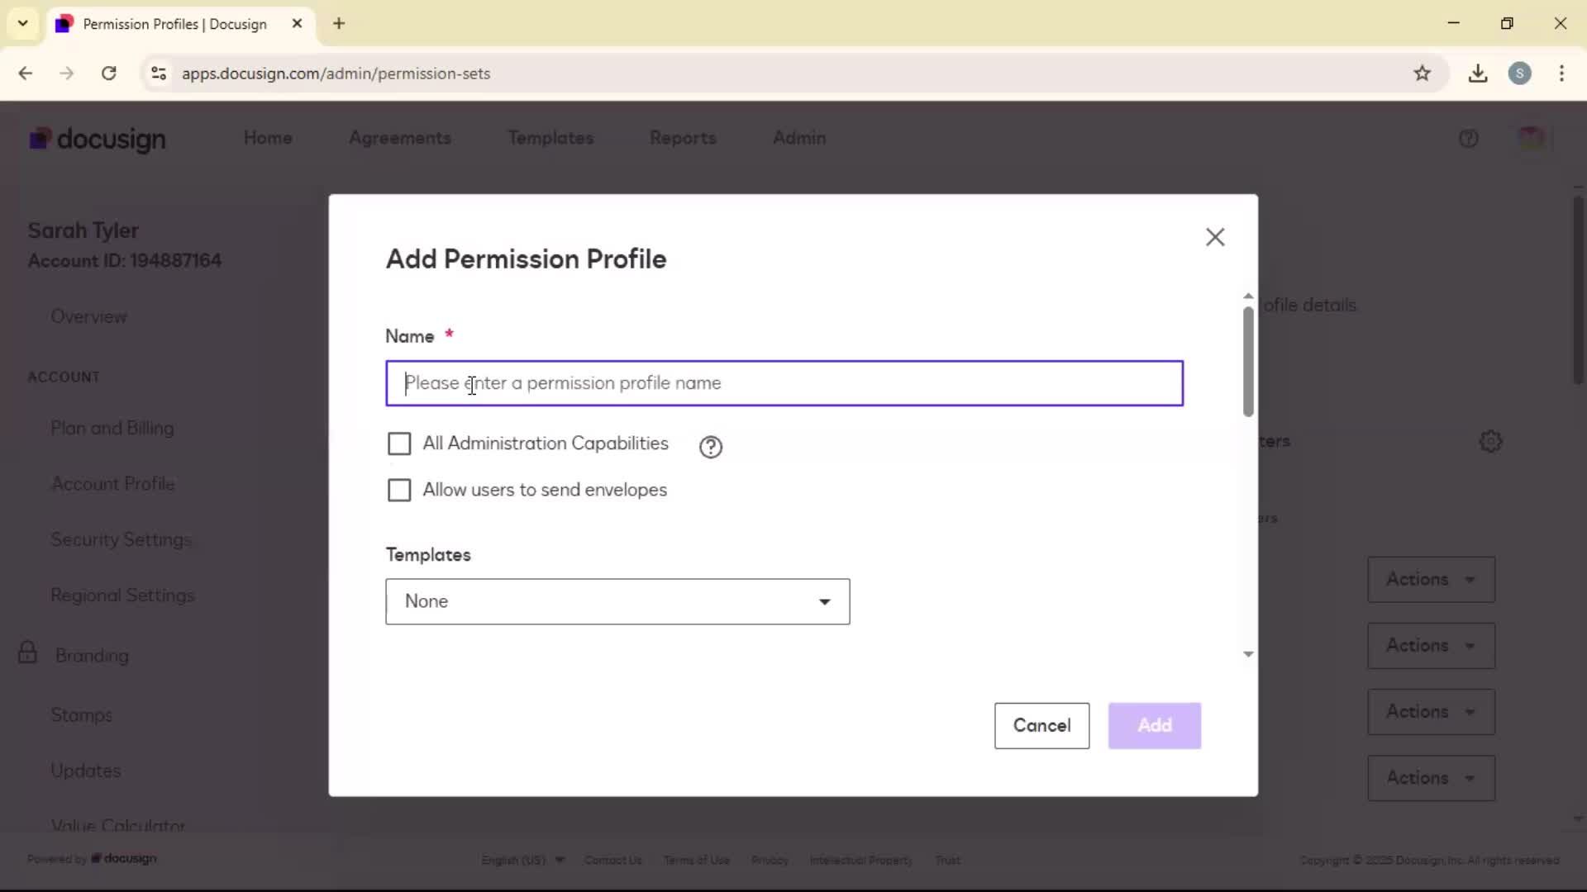Open browser downloads icon
Image resolution: width=1587 pixels, height=892 pixels.
(x=1477, y=74)
